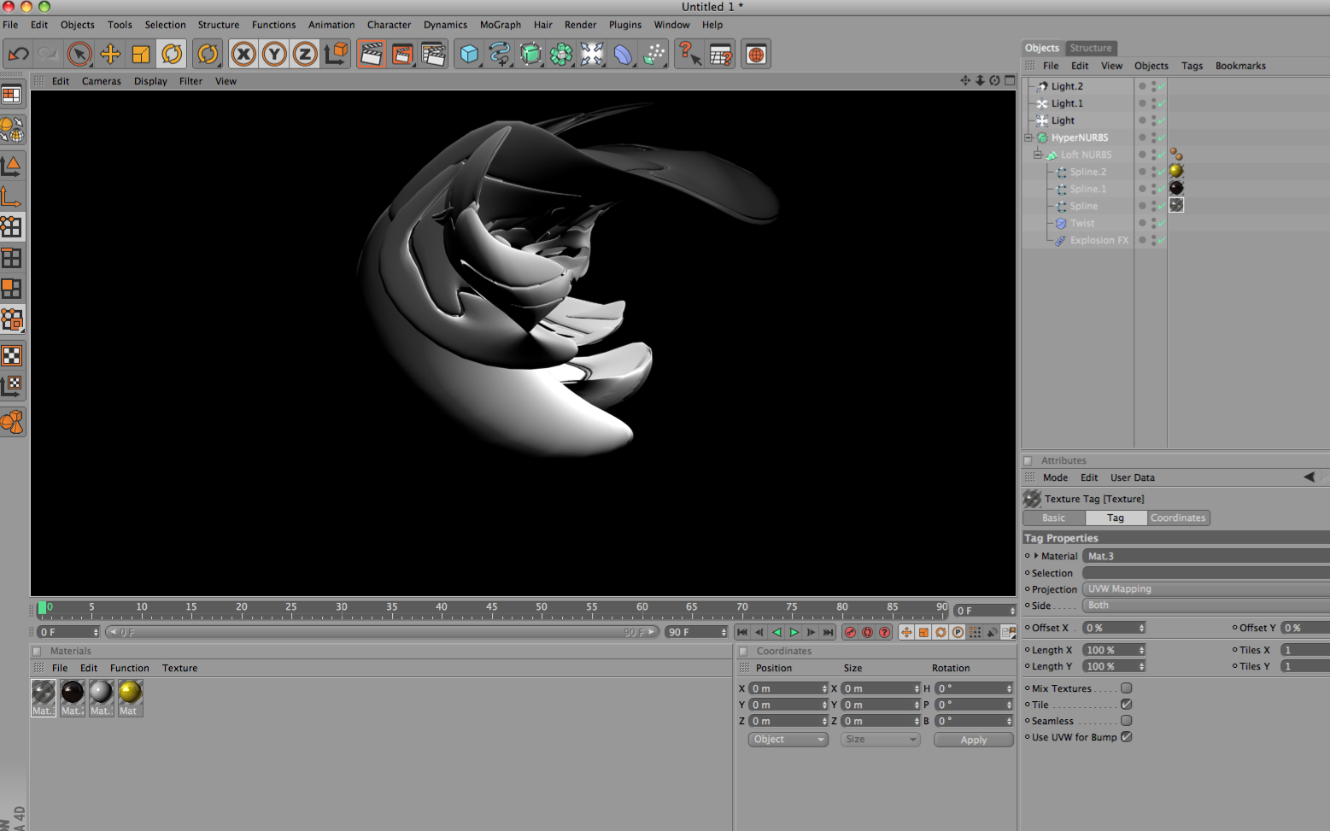Enable Mix Textures checkbox
The image size is (1330, 831).
1127,688
